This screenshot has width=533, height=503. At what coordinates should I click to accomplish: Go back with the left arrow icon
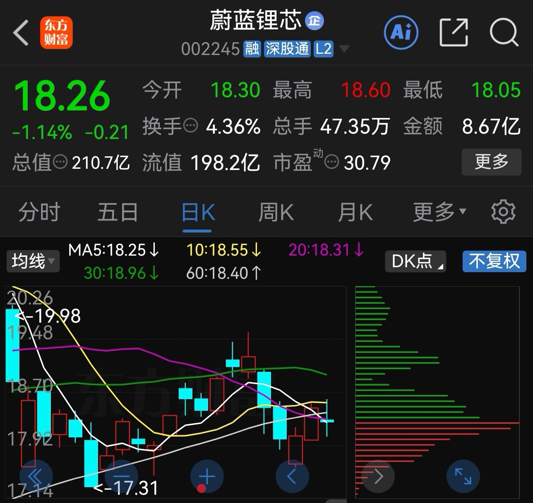[21, 32]
